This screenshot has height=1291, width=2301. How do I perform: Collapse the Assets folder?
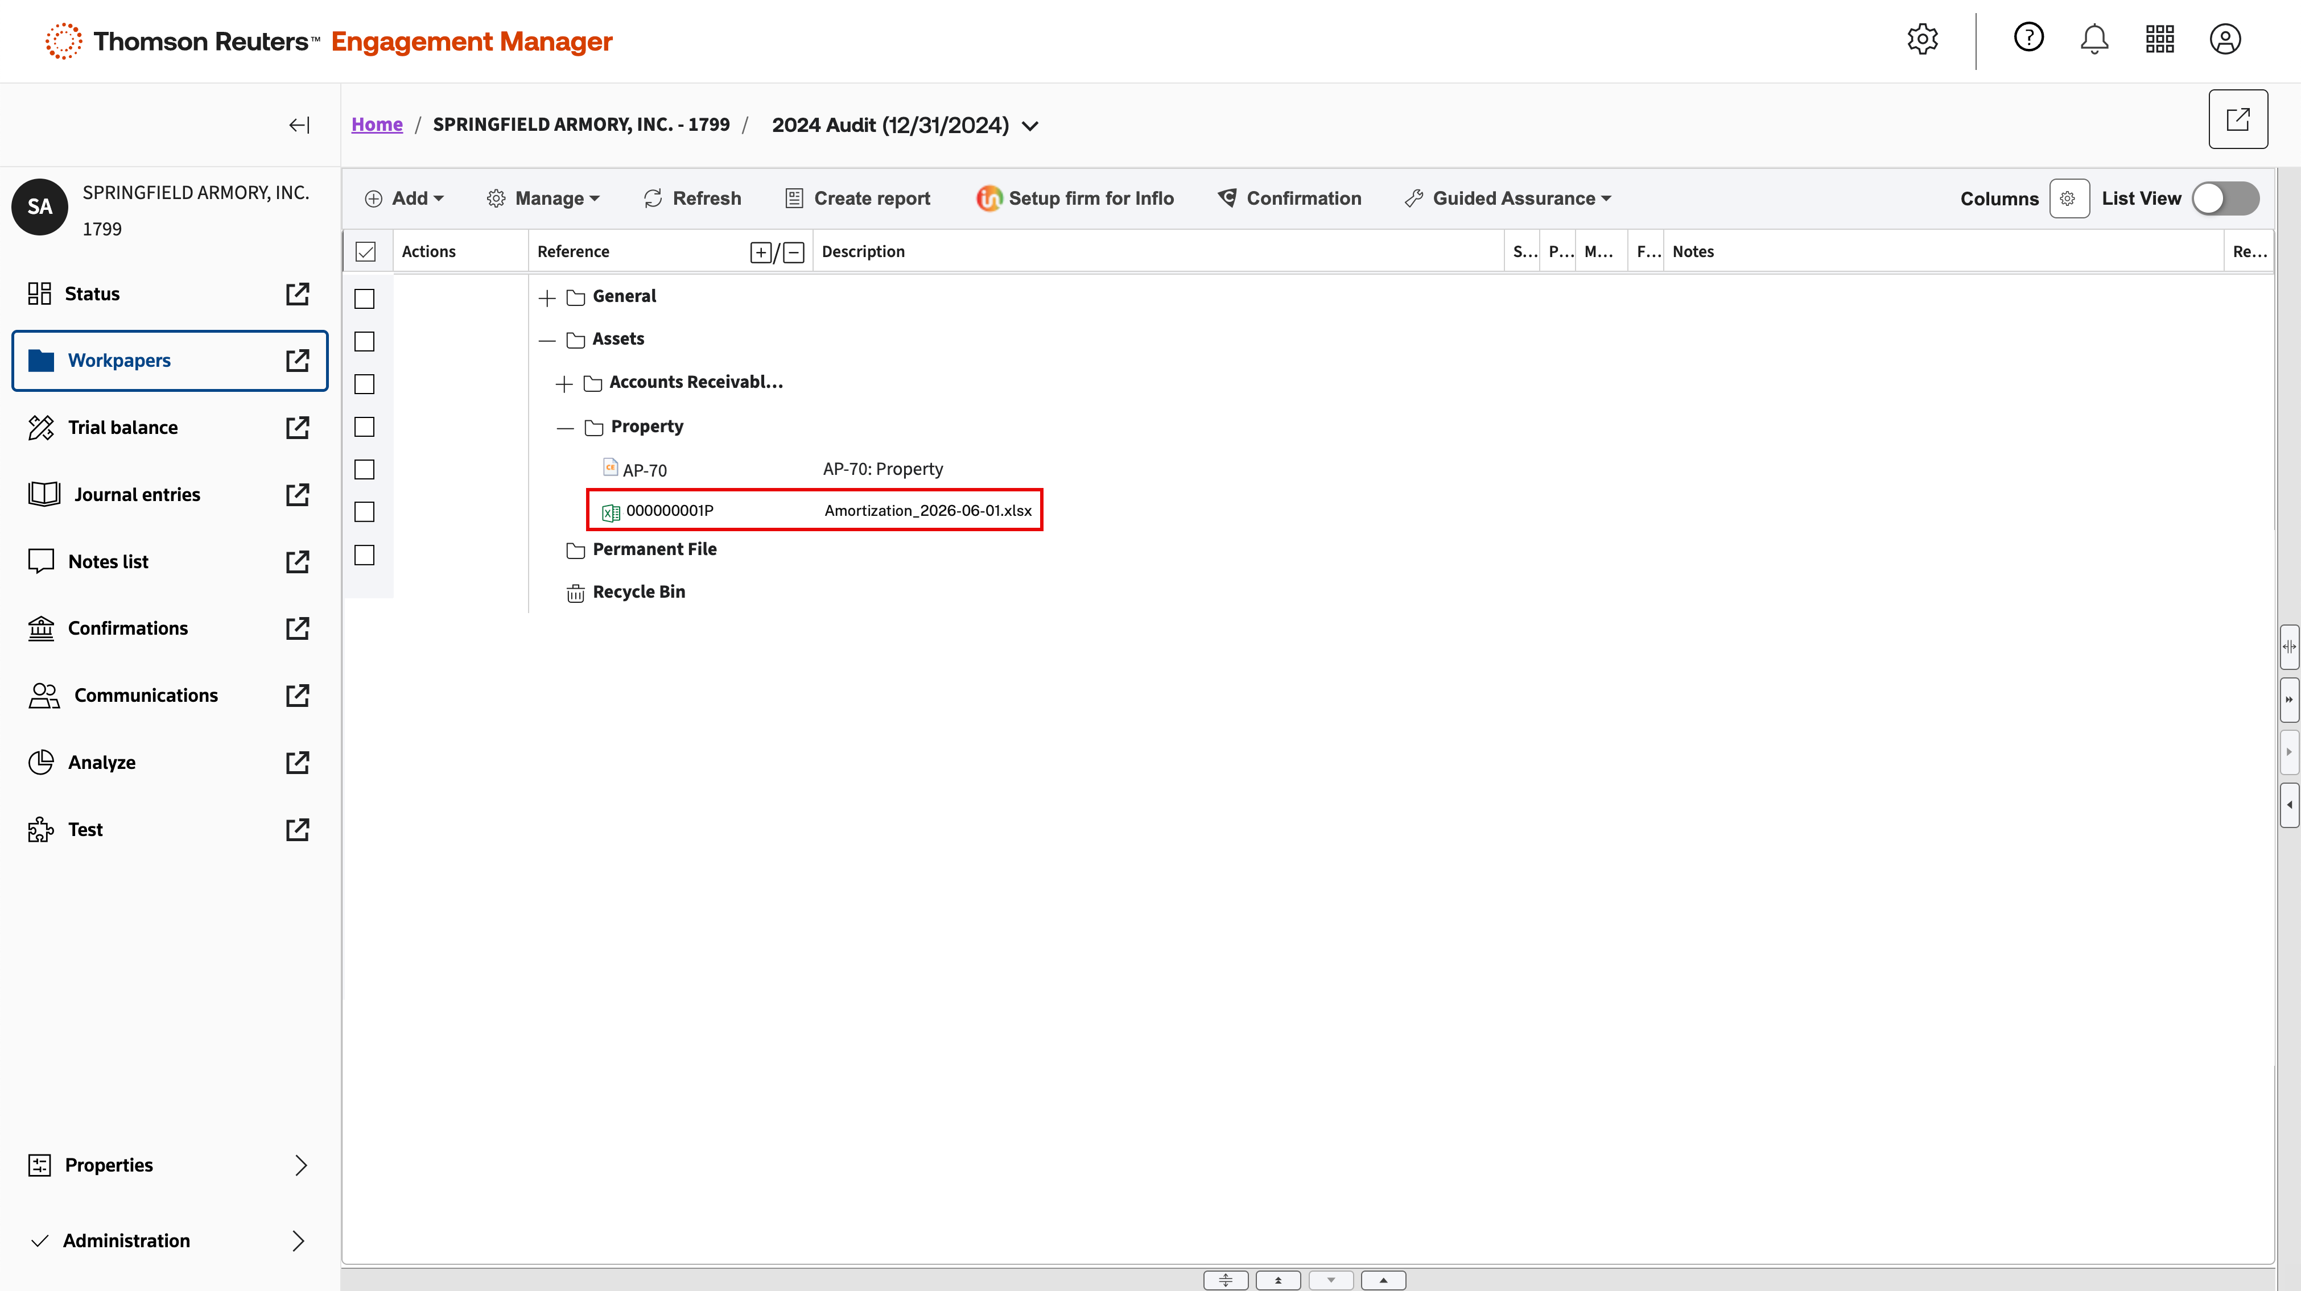(x=547, y=341)
